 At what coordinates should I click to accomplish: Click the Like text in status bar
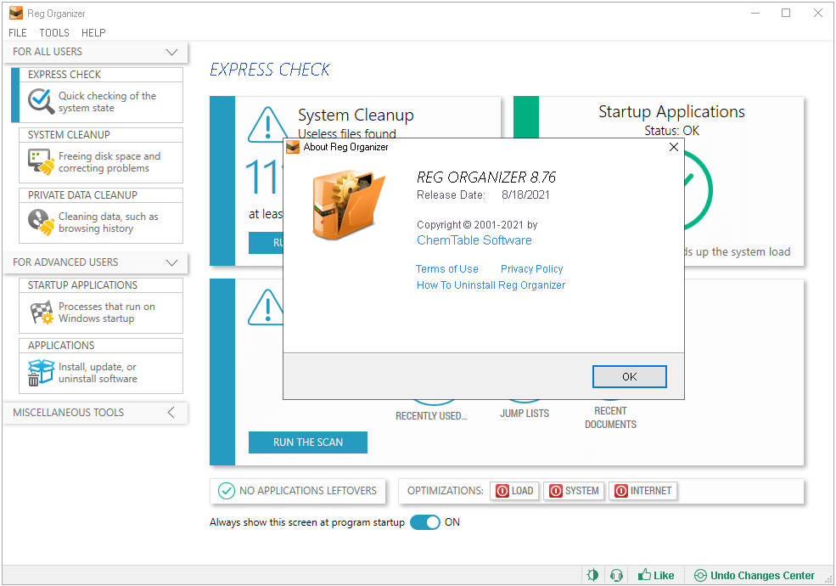click(663, 575)
